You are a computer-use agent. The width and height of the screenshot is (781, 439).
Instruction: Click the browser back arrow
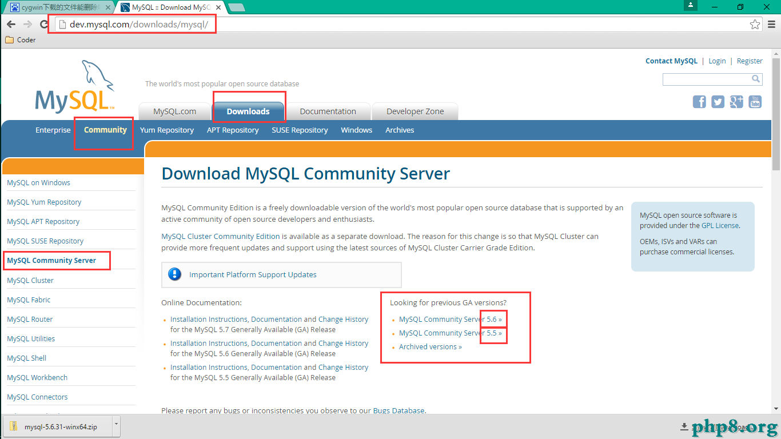pos(11,24)
